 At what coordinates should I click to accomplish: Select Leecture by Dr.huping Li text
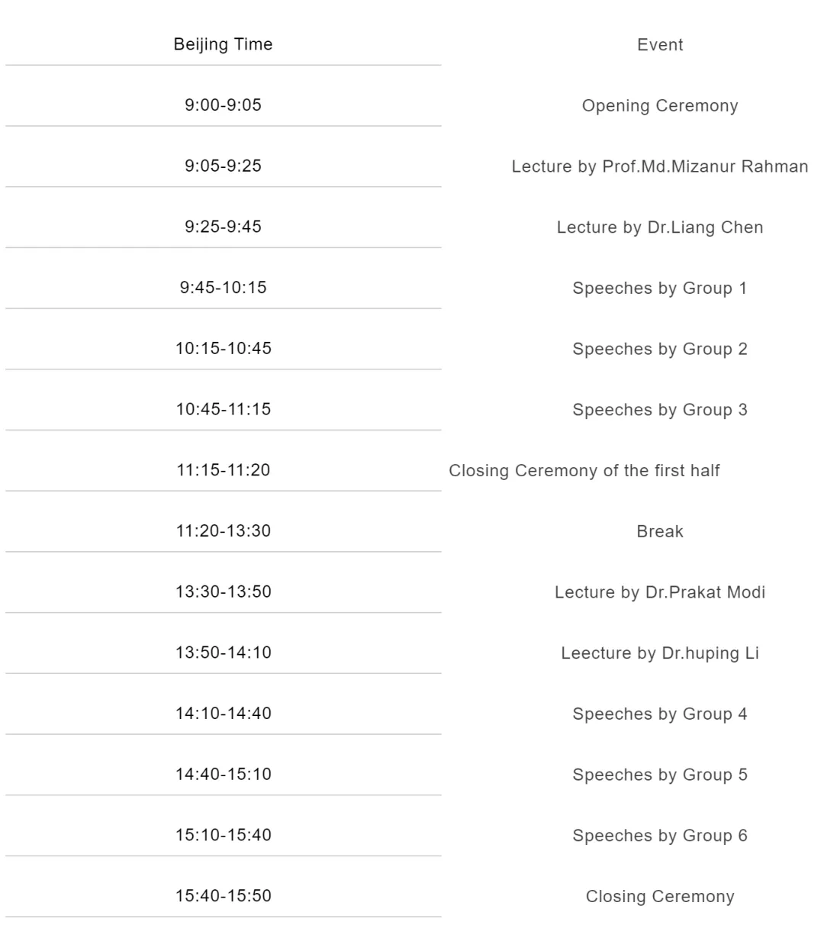[x=660, y=653]
